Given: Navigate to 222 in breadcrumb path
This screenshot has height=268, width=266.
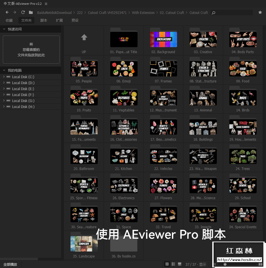Looking at the screenshot, I should [80, 13].
